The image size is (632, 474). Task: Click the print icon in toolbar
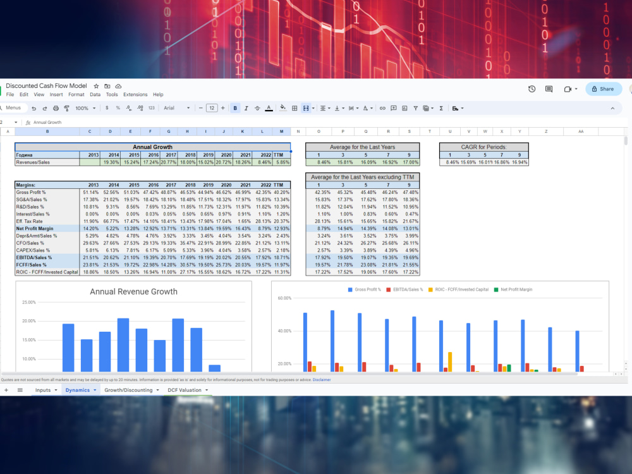pyautogui.click(x=56, y=108)
